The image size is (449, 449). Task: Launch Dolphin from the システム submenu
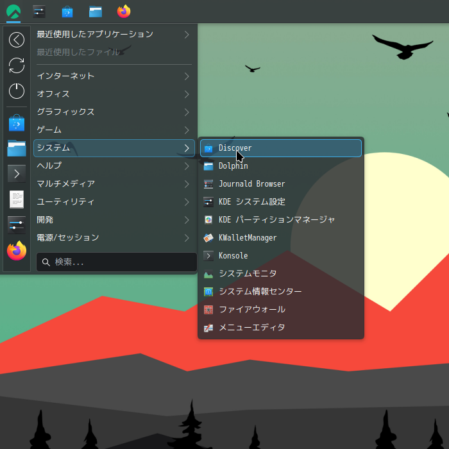click(x=281, y=166)
